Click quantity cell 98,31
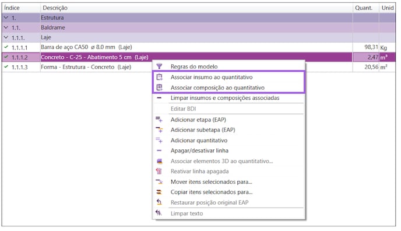The image size is (401, 231). tap(366, 47)
